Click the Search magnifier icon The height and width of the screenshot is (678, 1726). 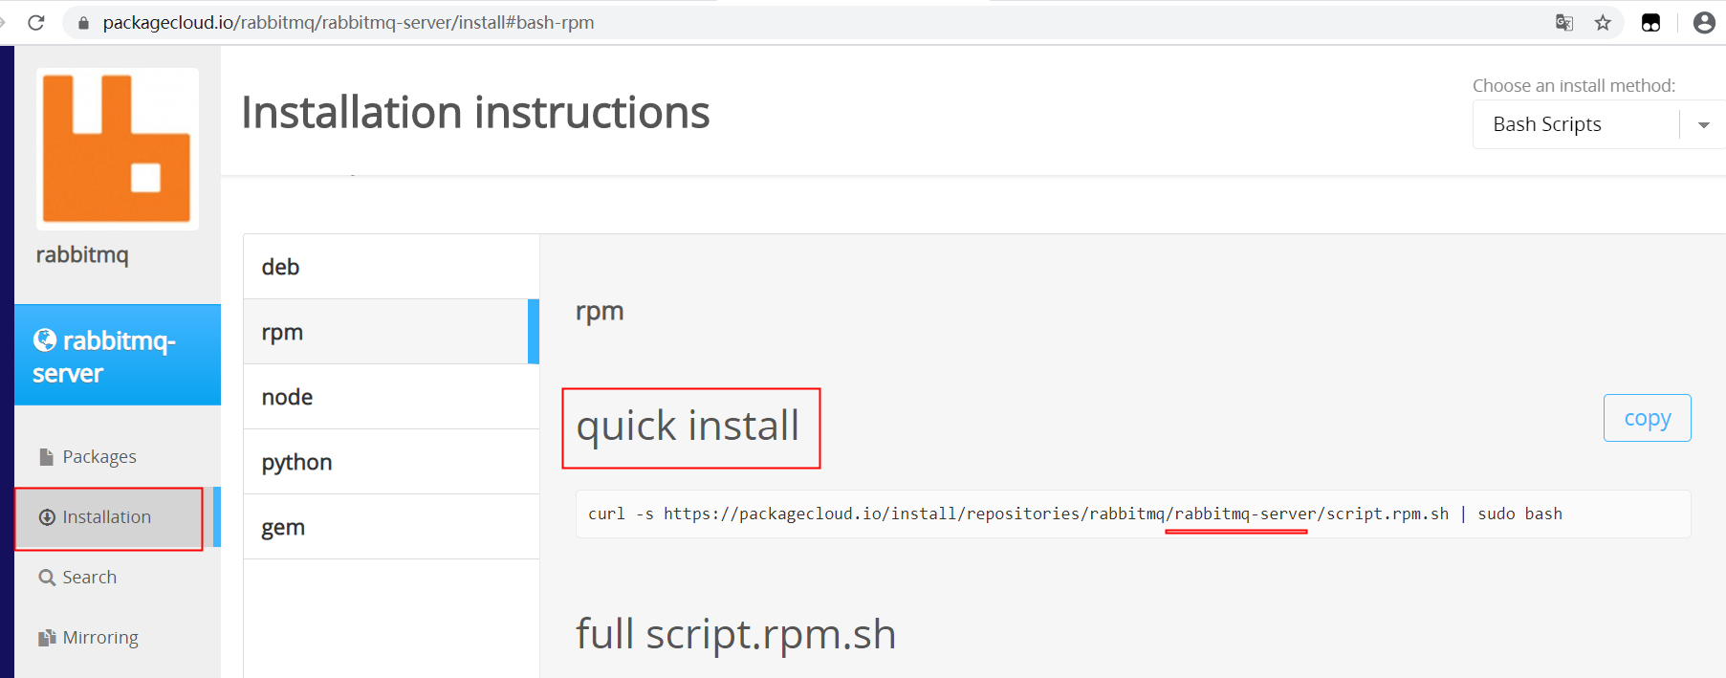point(47,578)
